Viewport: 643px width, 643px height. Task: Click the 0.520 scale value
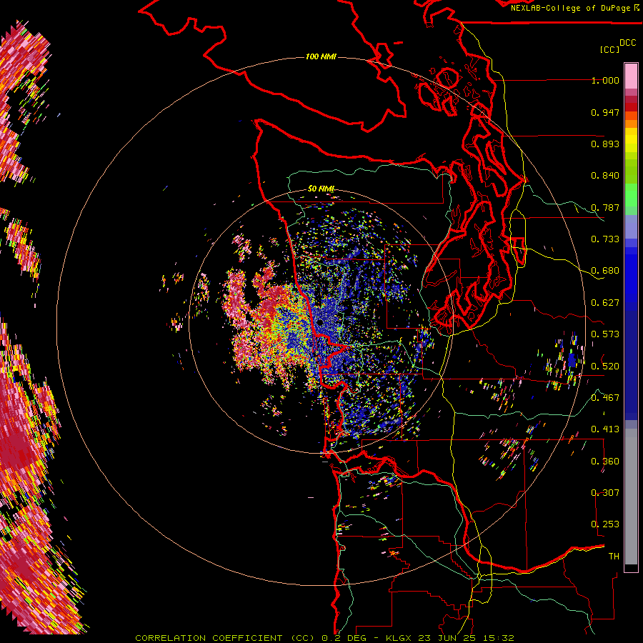[x=605, y=366]
